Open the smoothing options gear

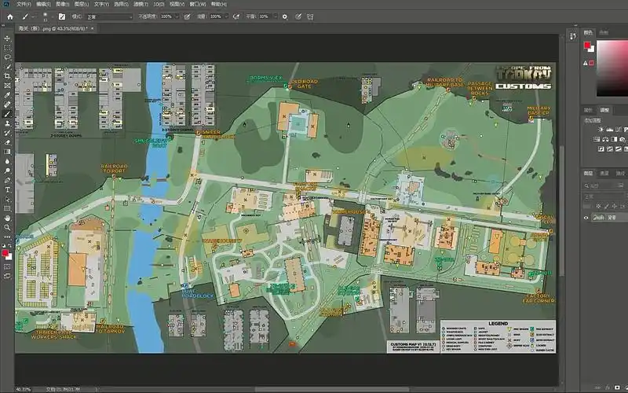click(284, 16)
